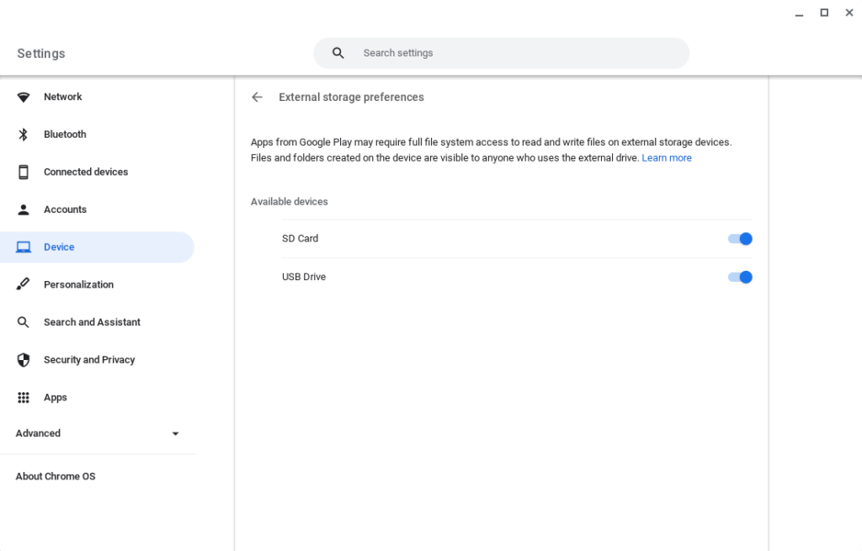
Task: Click the Learn more link
Action: tap(667, 157)
